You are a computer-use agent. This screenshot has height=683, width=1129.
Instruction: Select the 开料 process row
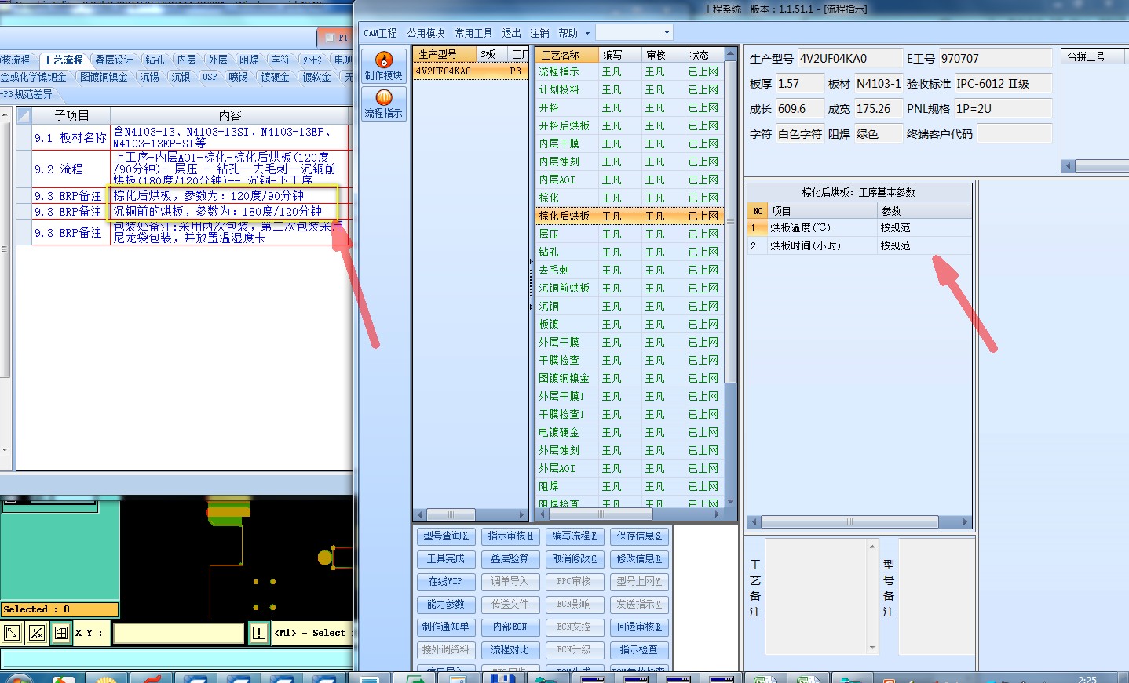[x=630, y=107]
